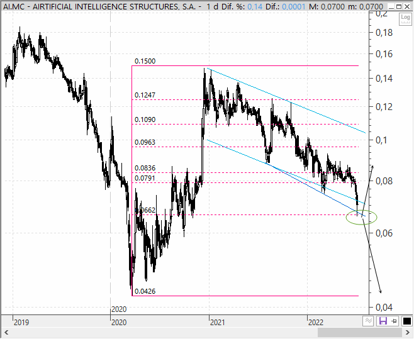
Task: Click the purple floppy disk save icon
Action: (x=383, y=321)
